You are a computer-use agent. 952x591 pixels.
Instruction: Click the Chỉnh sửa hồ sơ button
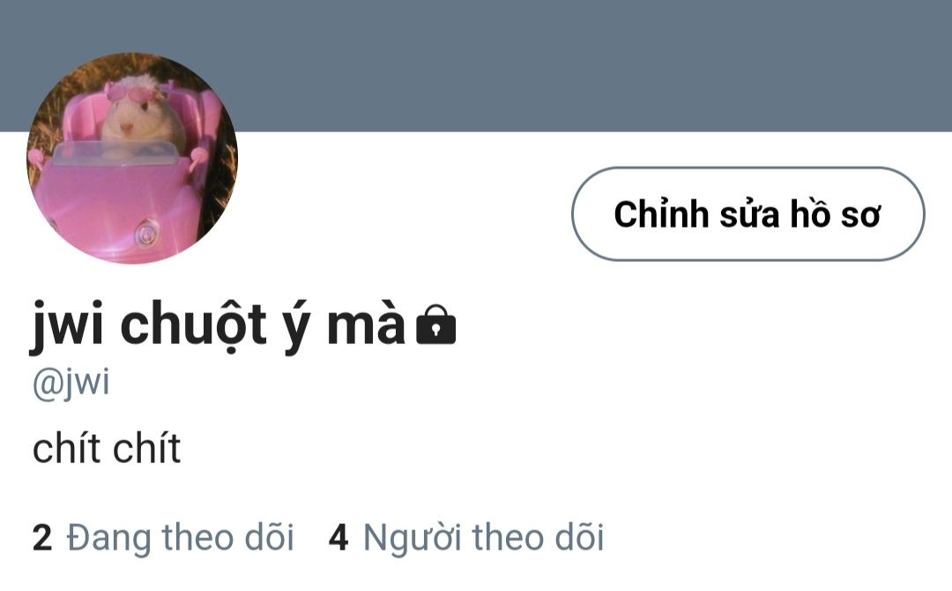[748, 213]
